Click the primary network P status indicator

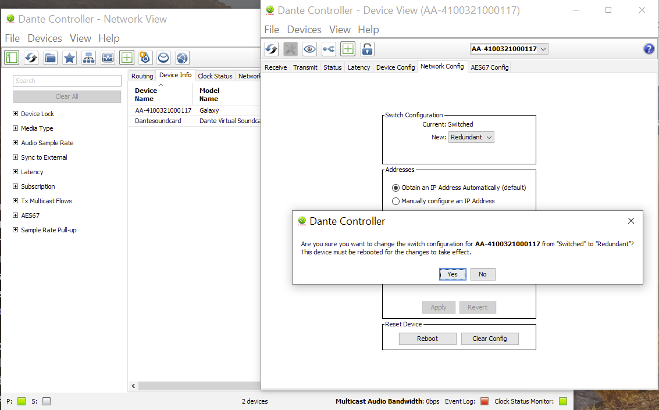click(22, 401)
